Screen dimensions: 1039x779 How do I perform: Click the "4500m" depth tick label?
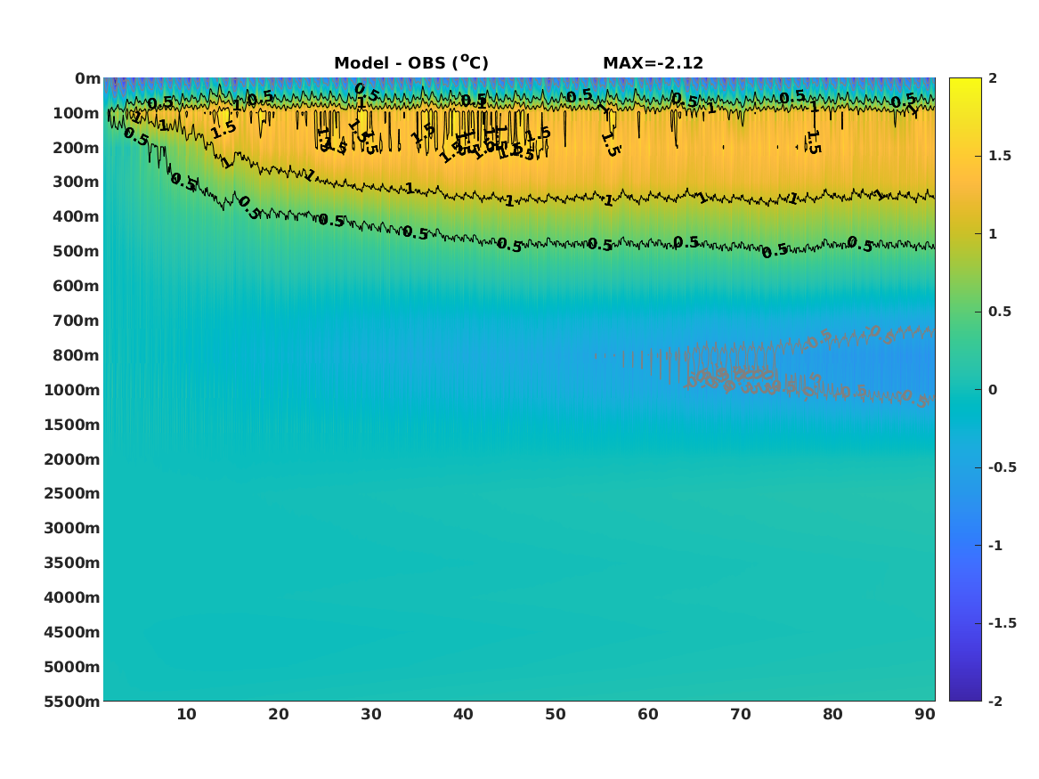pyautogui.click(x=72, y=632)
